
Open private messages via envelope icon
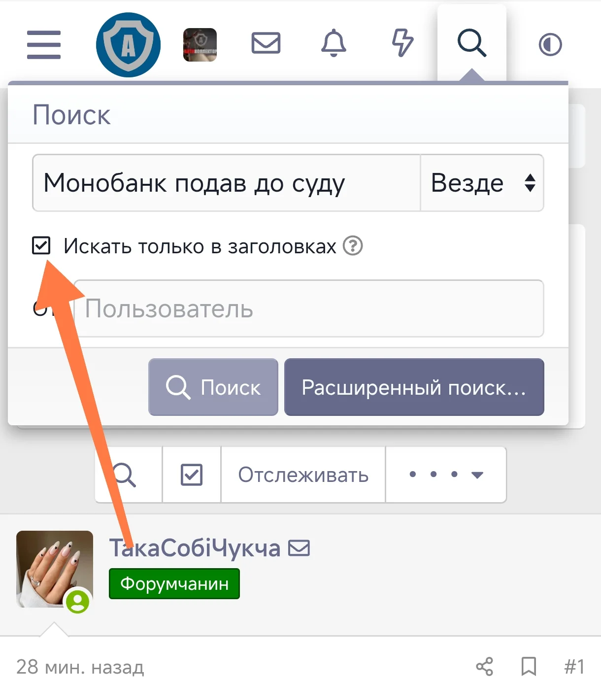click(266, 44)
